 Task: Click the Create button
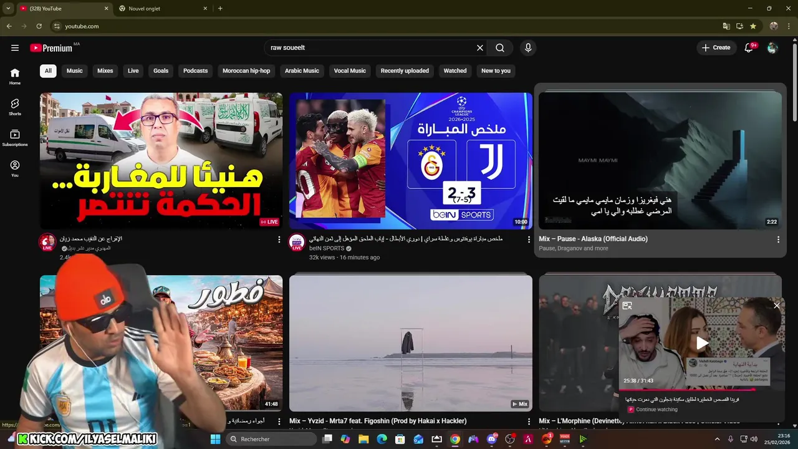[716, 48]
